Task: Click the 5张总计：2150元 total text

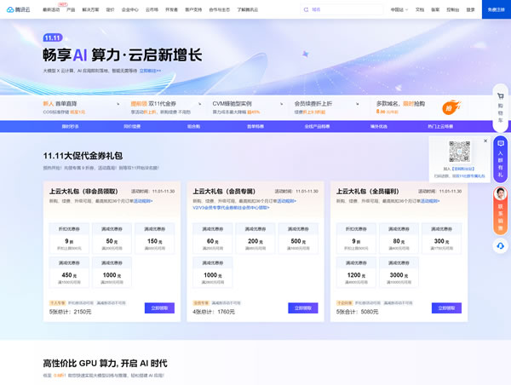Action: pyautogui.click(x=71, y=312)
